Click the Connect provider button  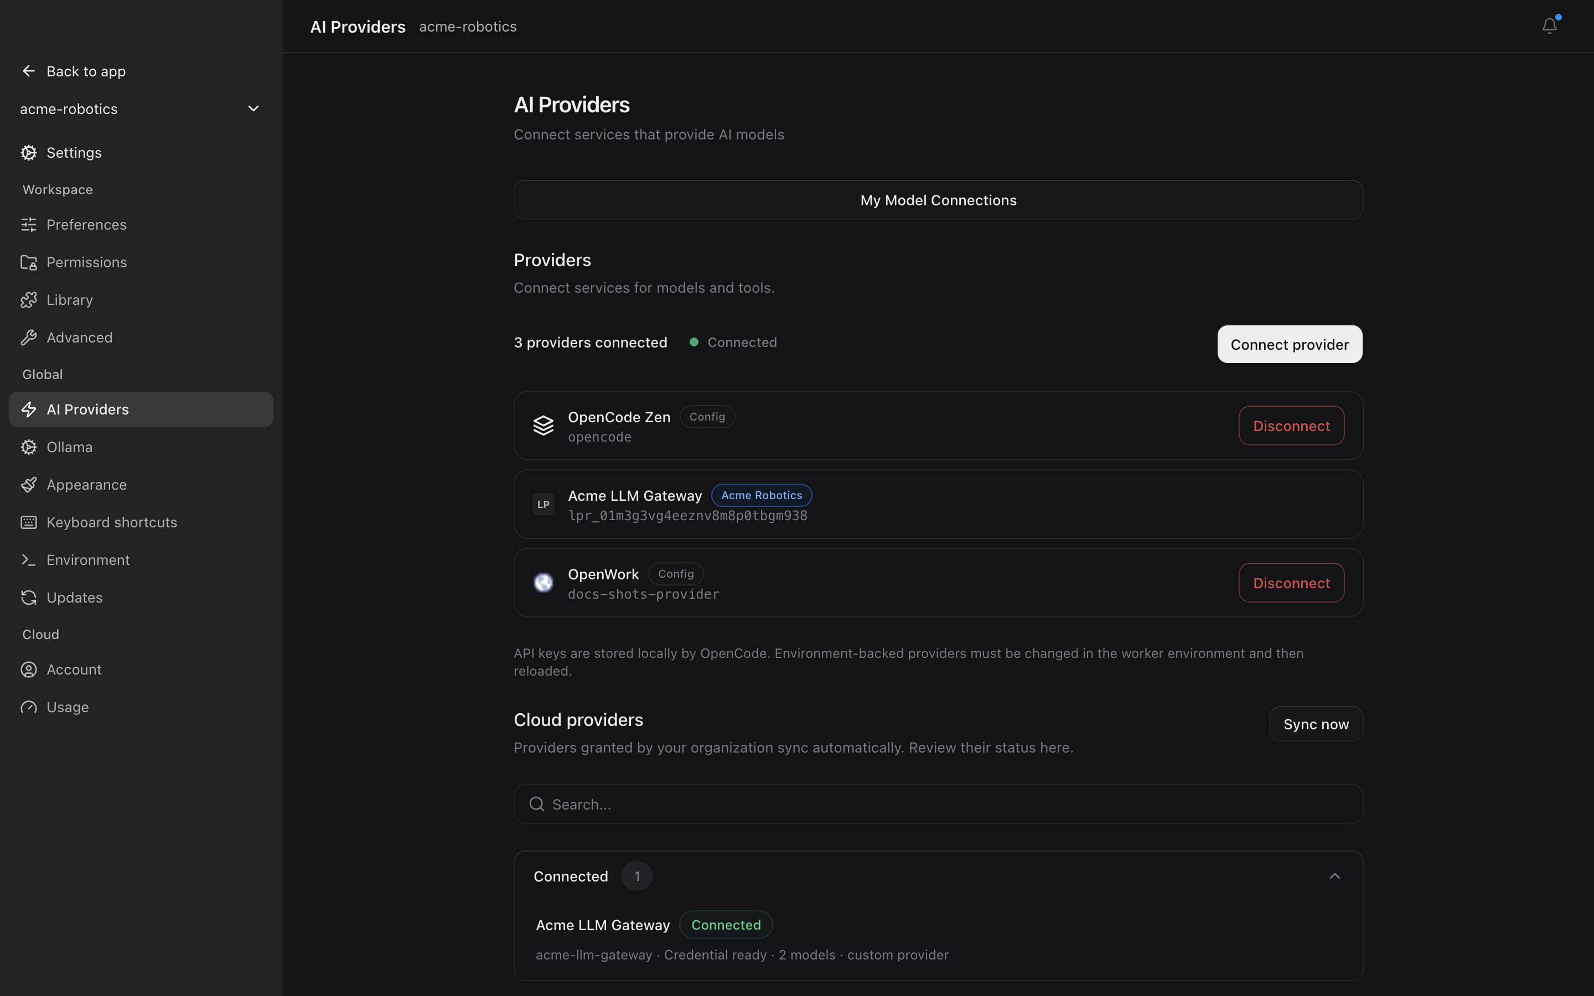1289,344
